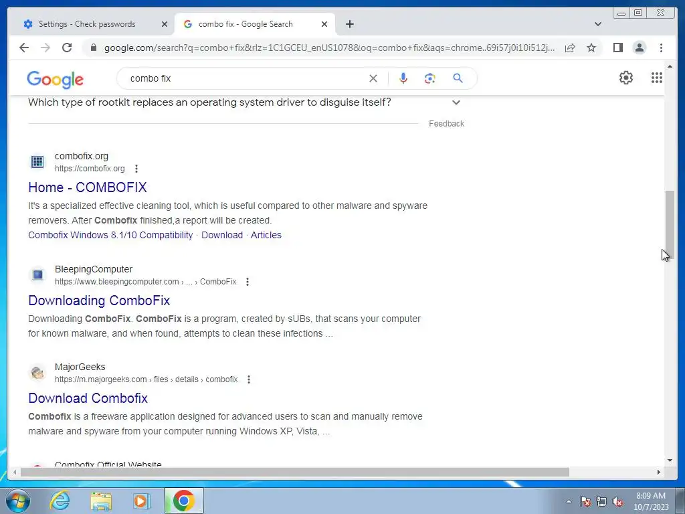Image resolution: width=685 pixels, height=514 pixels.
Task: Click the Which type of rootkit question text
Action: (209, 102)
